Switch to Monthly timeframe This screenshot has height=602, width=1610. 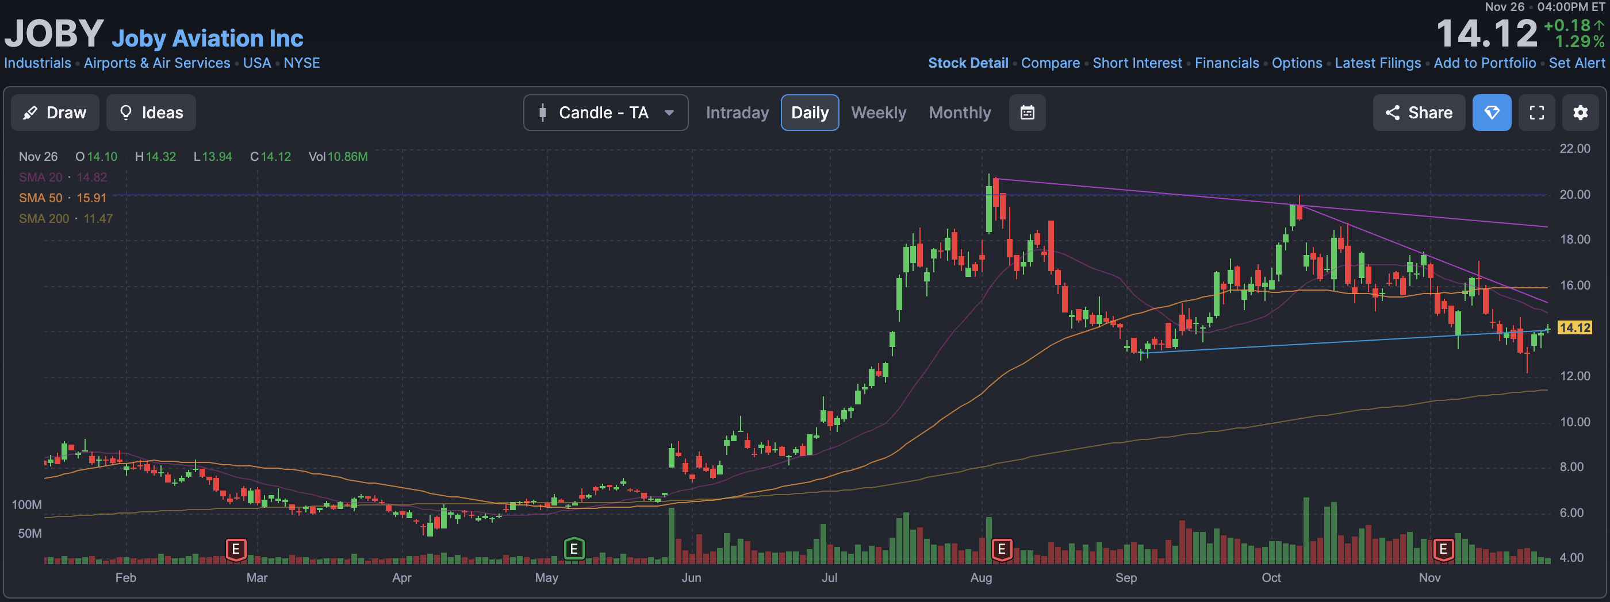[959, 113]
